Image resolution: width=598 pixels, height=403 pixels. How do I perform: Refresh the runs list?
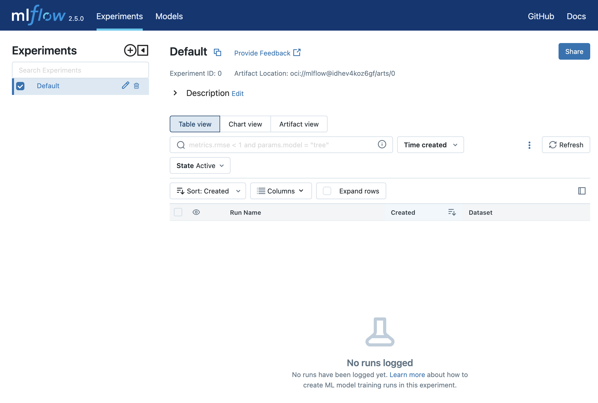[x=566, y=145]
